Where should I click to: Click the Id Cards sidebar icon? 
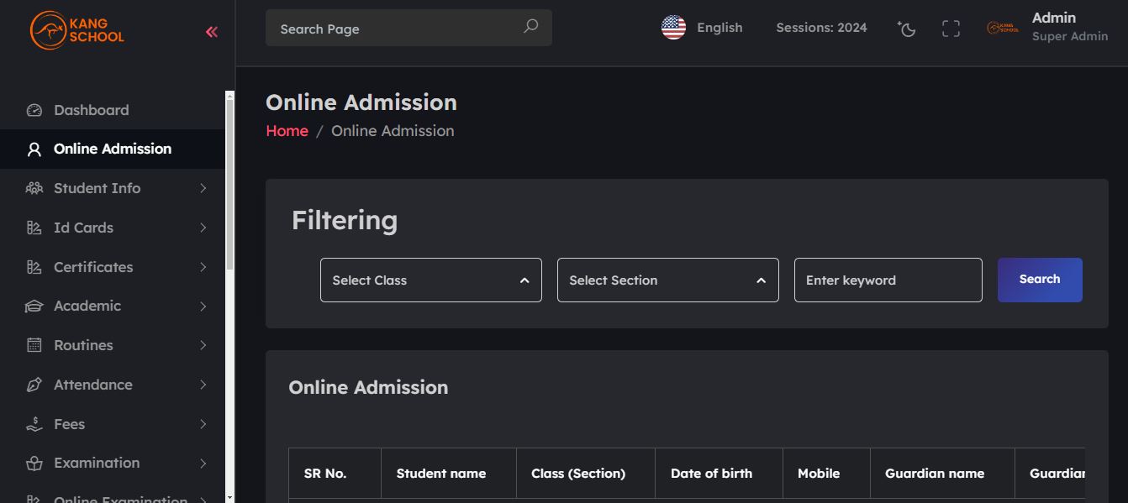[34, 228]
